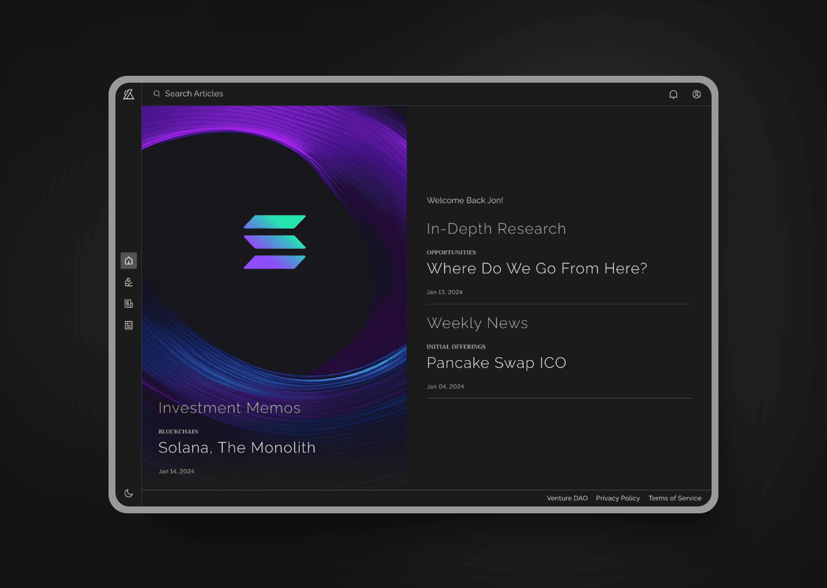Click the INITIAL OFFERINGS category label
Image resolution: width=827 pixels, height=588 pixels.
click(x=456, y=347)
